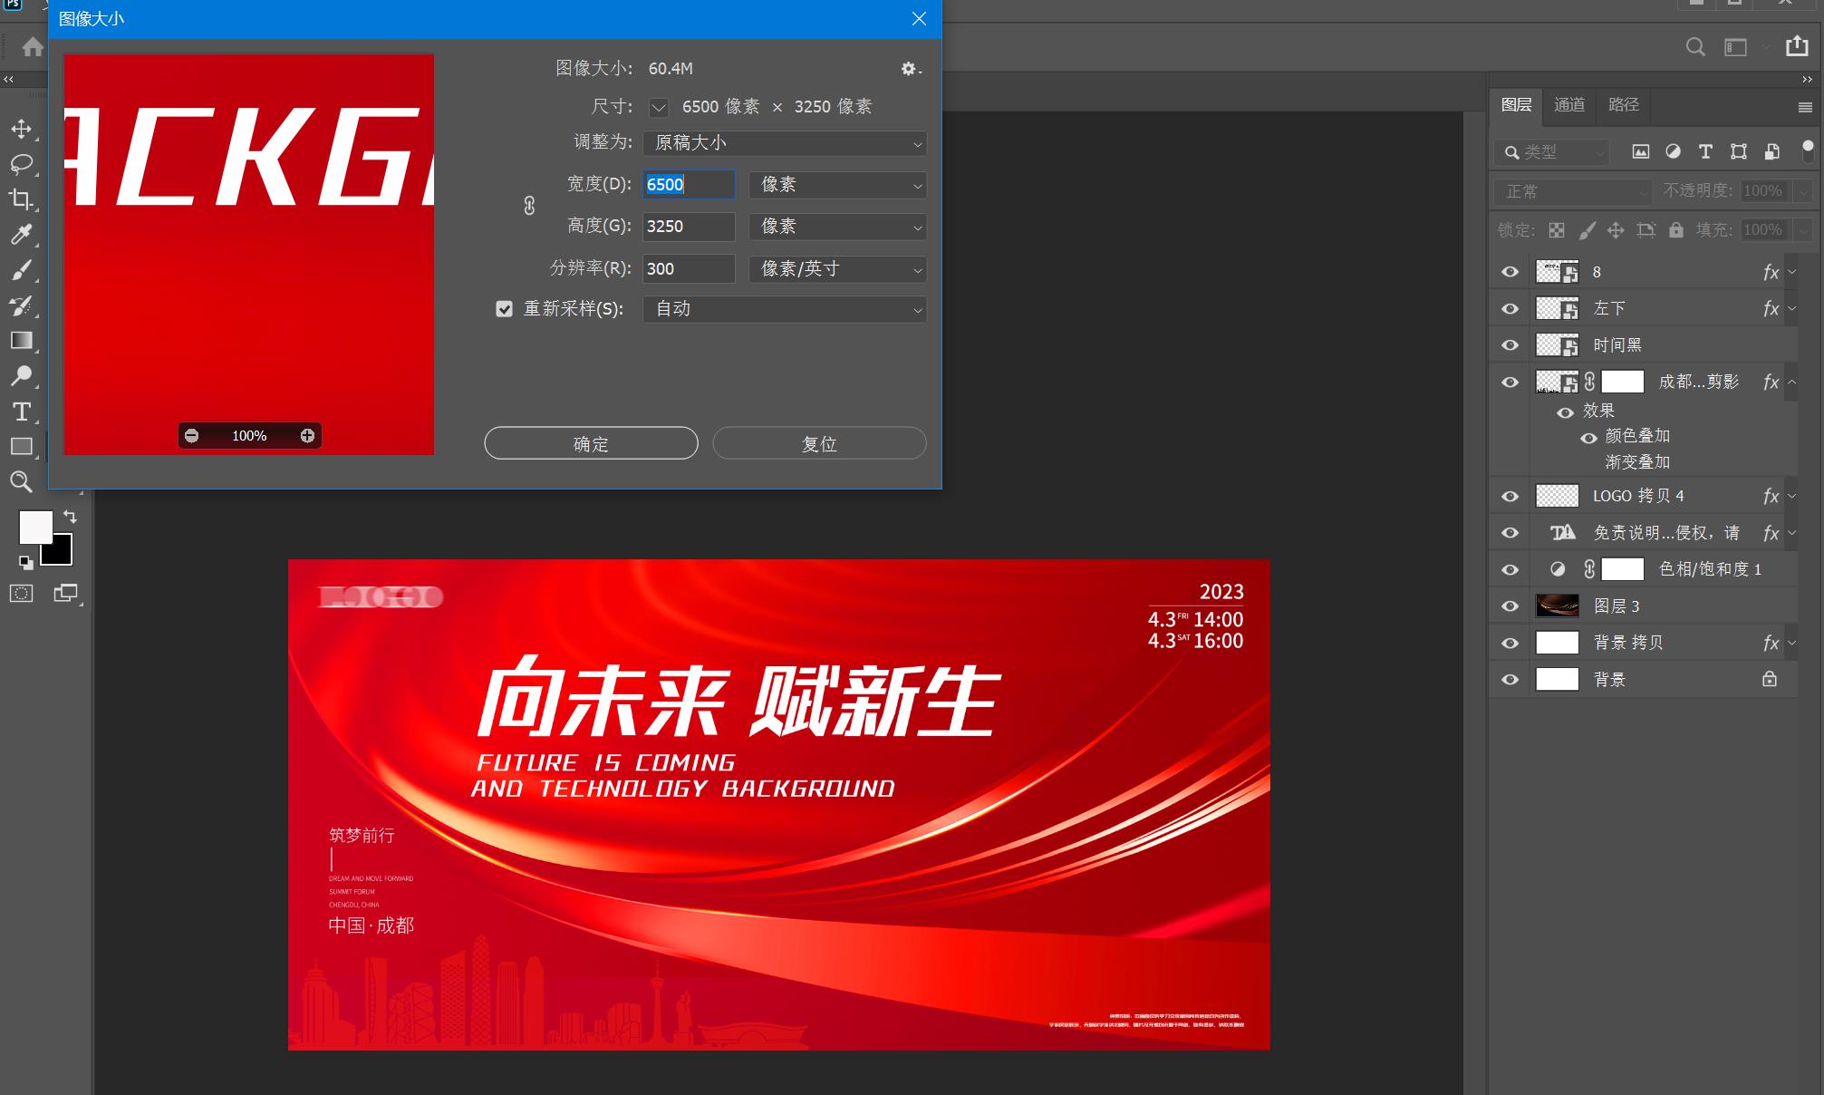Click the 复位 button

(819, 443)
